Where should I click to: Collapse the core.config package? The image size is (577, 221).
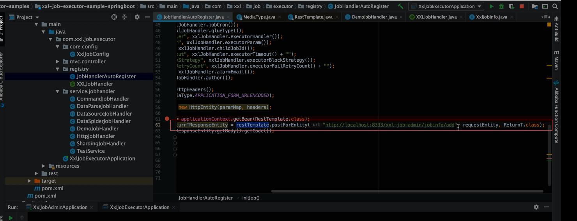tap(58, 46)
